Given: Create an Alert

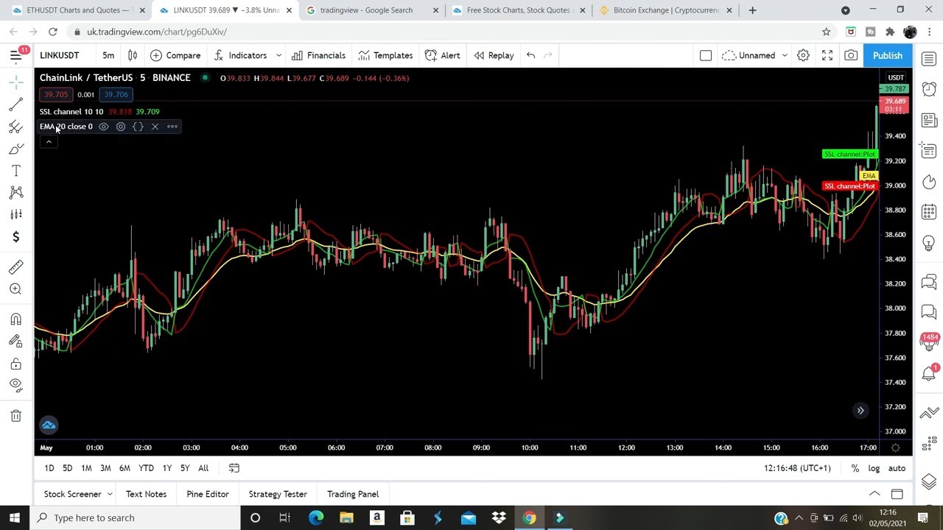Looking at the screenshot, I should coord(443,55).
